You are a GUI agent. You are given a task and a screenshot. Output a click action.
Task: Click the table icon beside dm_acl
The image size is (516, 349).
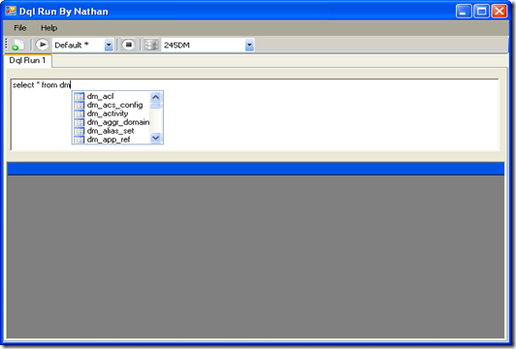click(79, 96)
